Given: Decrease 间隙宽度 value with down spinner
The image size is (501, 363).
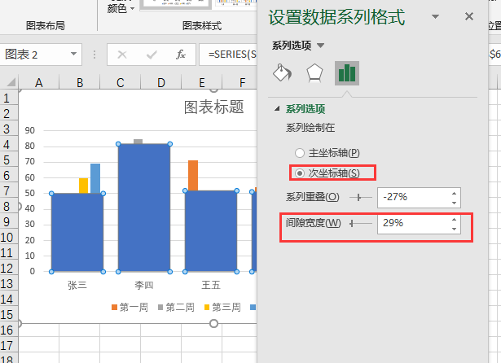Looking at the screenshot, I should tap(453, 228).
